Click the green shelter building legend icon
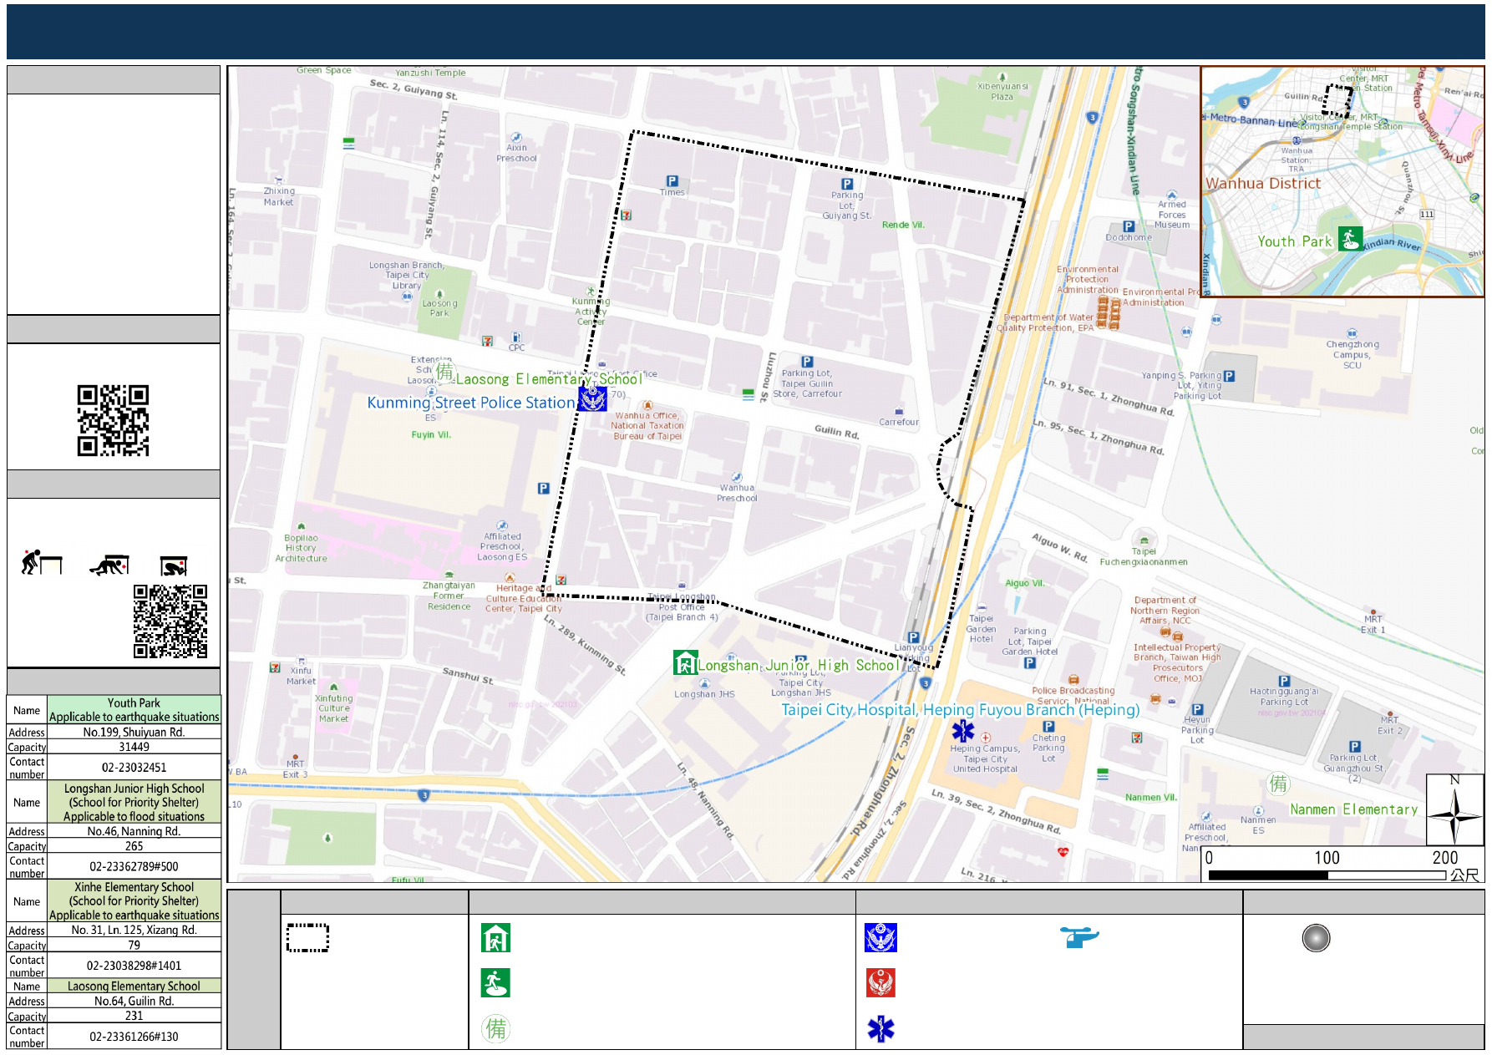The height and width of the screenshot is (1055, 1492). coord(495,938)
